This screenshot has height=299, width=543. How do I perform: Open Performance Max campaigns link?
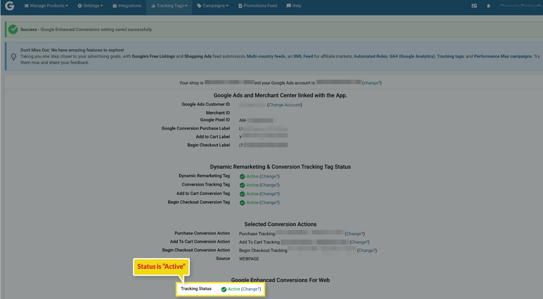(503, 56)
